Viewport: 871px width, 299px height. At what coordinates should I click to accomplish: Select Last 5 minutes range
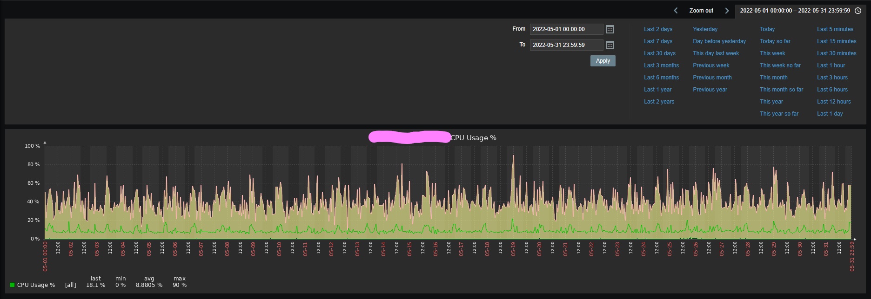835,29
